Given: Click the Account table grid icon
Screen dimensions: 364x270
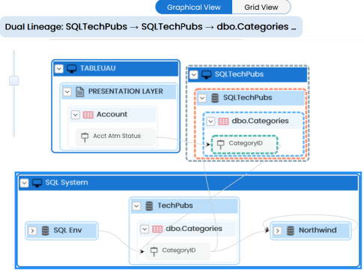Looking at the screenshot, I should [x=88, y=115].
